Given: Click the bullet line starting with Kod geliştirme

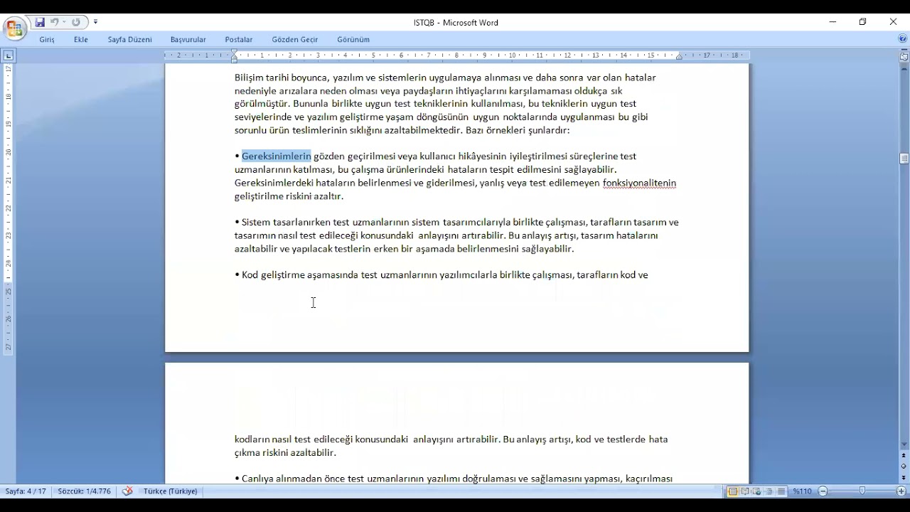Looking at the screenshot, I should point(441,275).
